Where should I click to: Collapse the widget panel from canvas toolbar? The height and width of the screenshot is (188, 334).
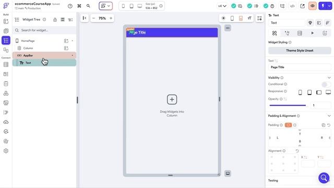coord(85,18)
